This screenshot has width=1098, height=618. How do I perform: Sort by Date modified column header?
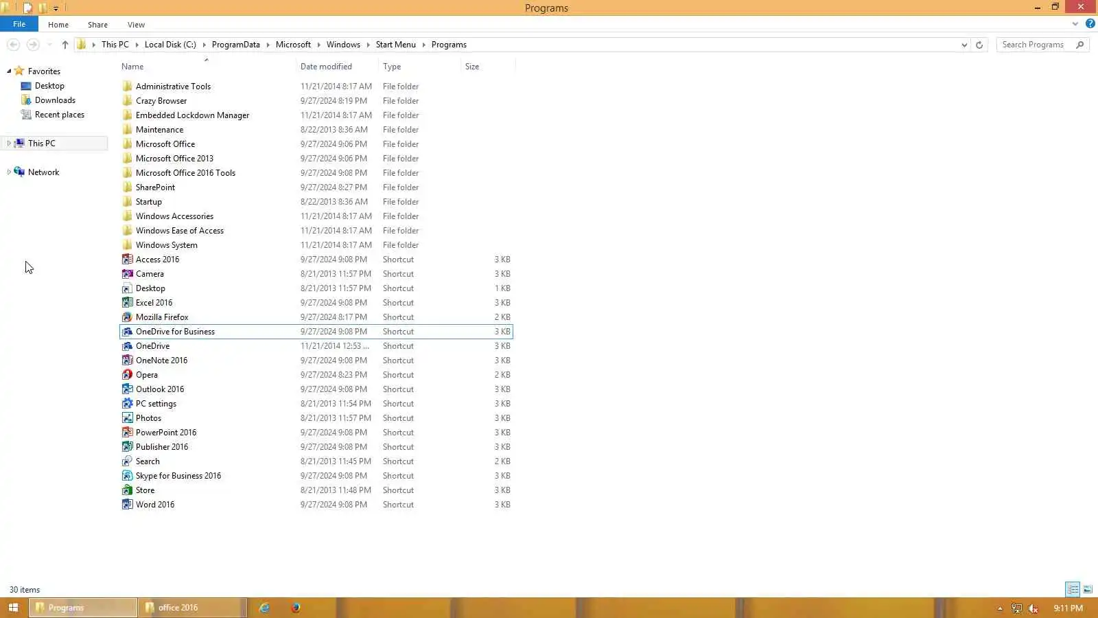[337, 67]
